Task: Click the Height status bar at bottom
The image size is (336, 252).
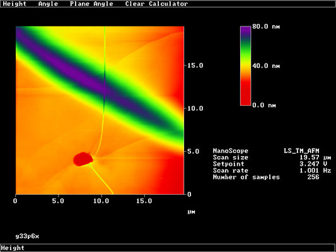Action: [168, 248]
